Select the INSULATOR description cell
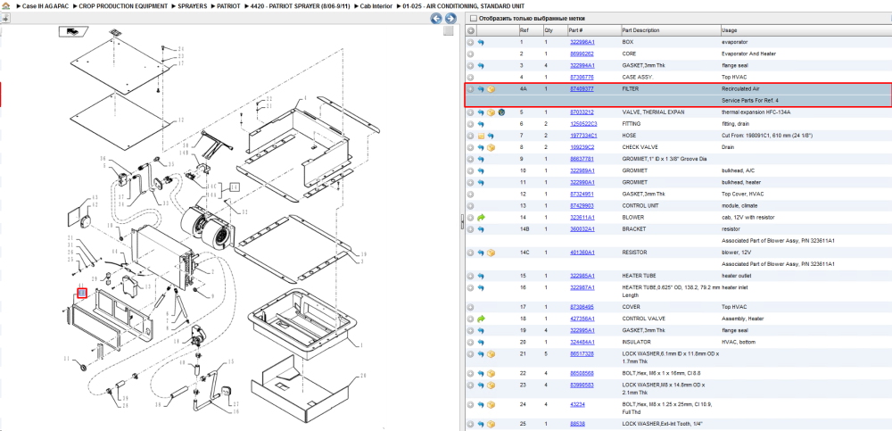 [x=637, y=342]
